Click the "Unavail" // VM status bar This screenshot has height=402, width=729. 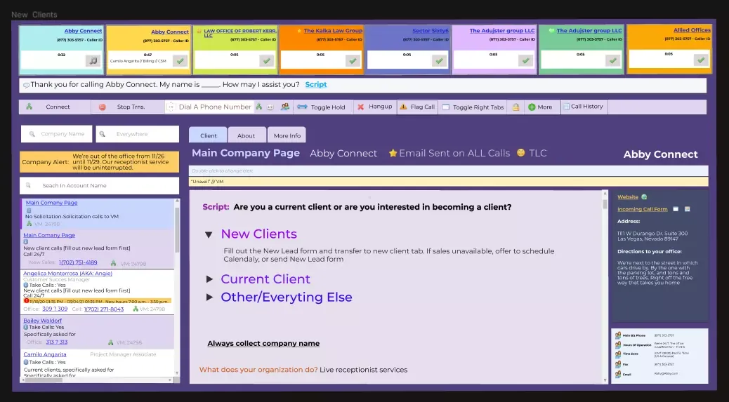449,182
